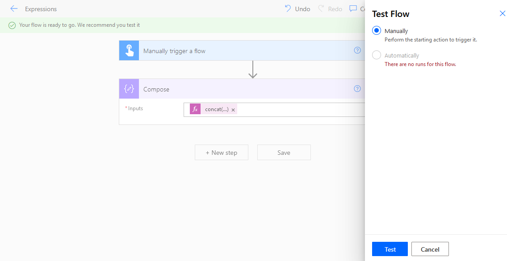Open help for Compose action

[357, 89]
